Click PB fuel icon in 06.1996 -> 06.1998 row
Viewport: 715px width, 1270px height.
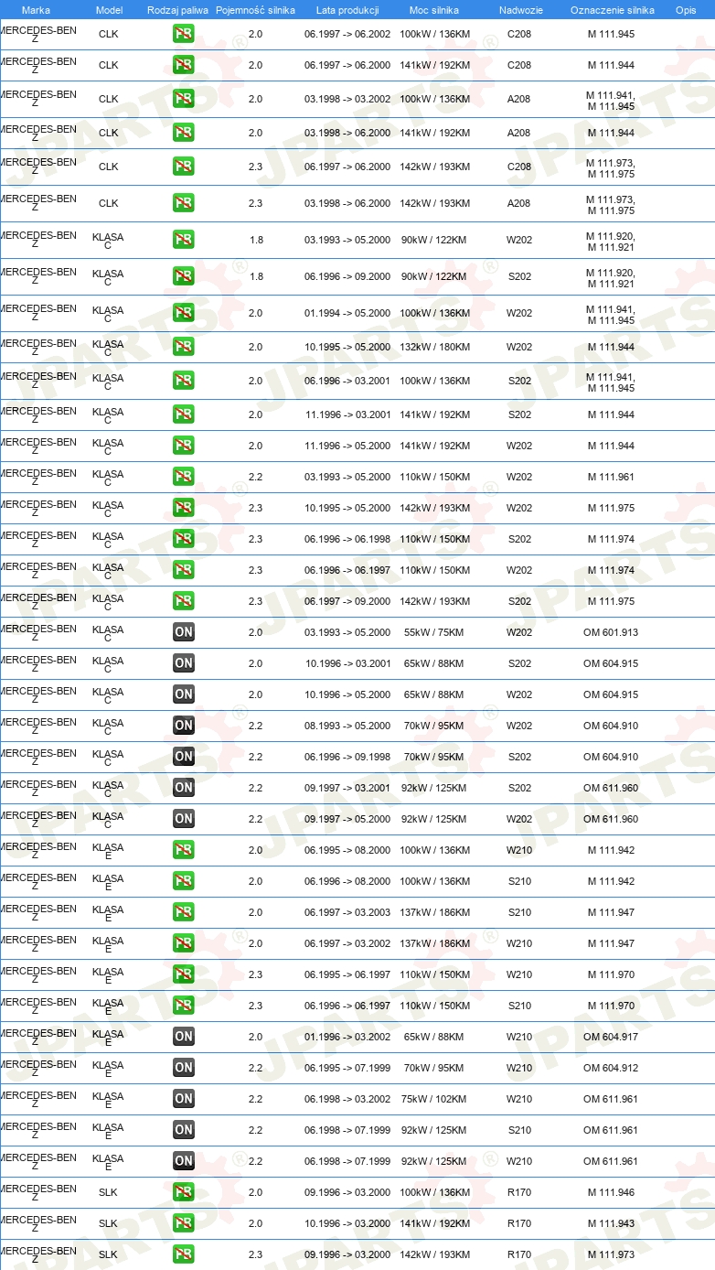coord(183,539)
